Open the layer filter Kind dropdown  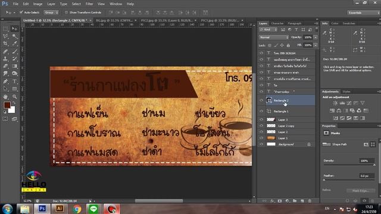click(268, 30)
